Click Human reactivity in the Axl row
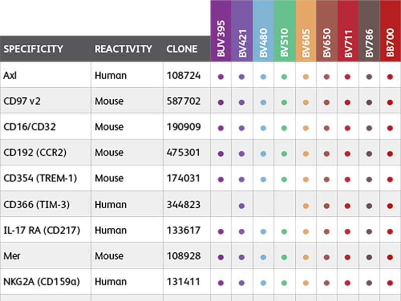 click(111, 76)
